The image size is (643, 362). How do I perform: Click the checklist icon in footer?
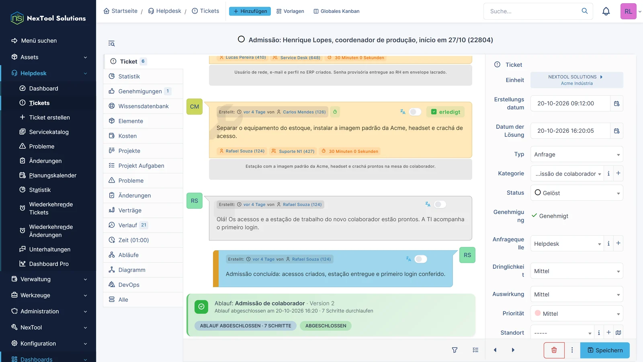coord(475,350)
